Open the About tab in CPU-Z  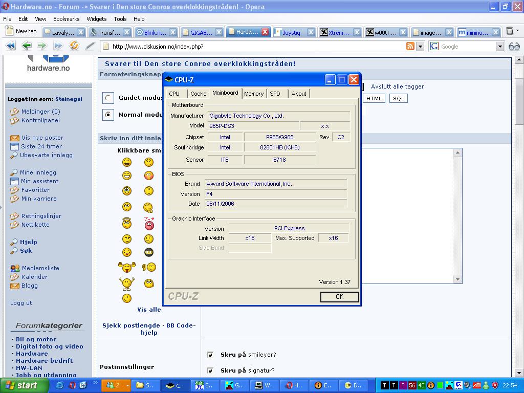click(x=298, y=94)
